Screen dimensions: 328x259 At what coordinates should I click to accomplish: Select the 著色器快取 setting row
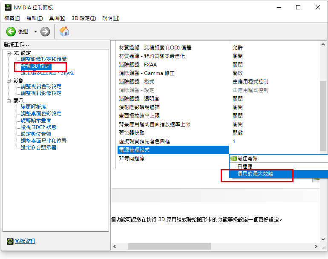[x=173, y=133]
